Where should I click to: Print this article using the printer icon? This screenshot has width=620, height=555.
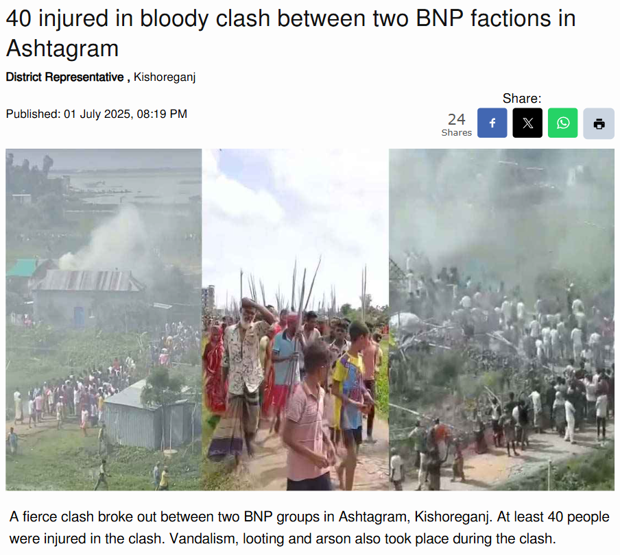click(599, 123)
